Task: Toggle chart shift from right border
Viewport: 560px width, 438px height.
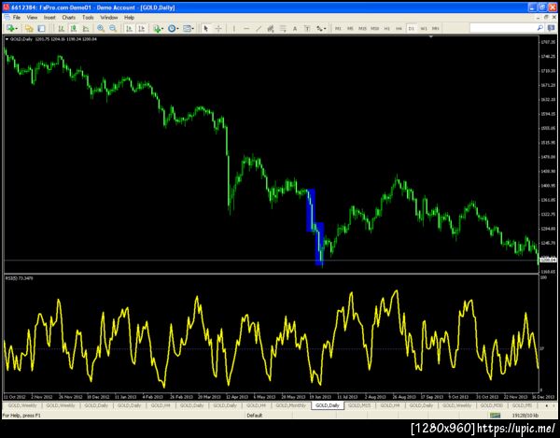Action: pyautogui.click(x=142, y=28)
